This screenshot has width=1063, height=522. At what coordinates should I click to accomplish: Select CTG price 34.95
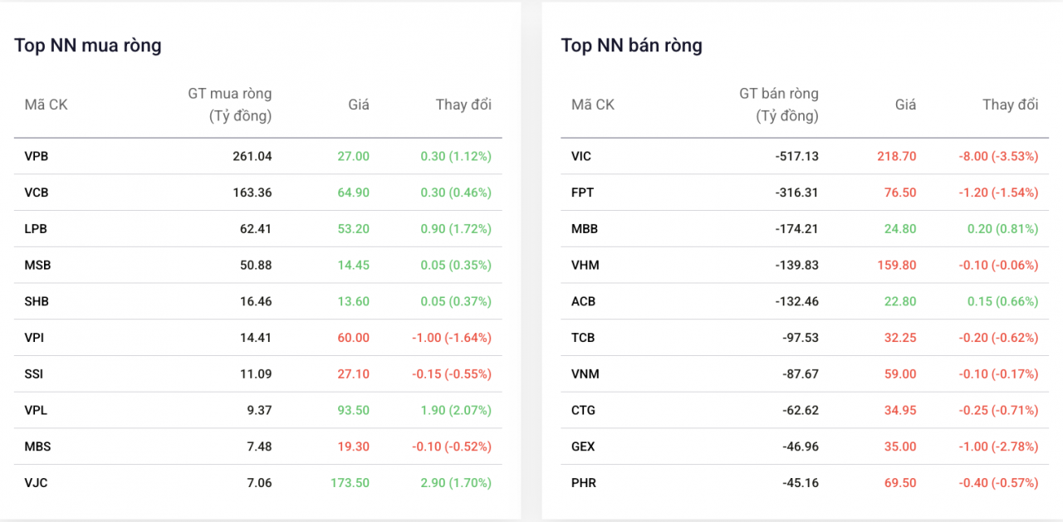[x=900, y=410]
